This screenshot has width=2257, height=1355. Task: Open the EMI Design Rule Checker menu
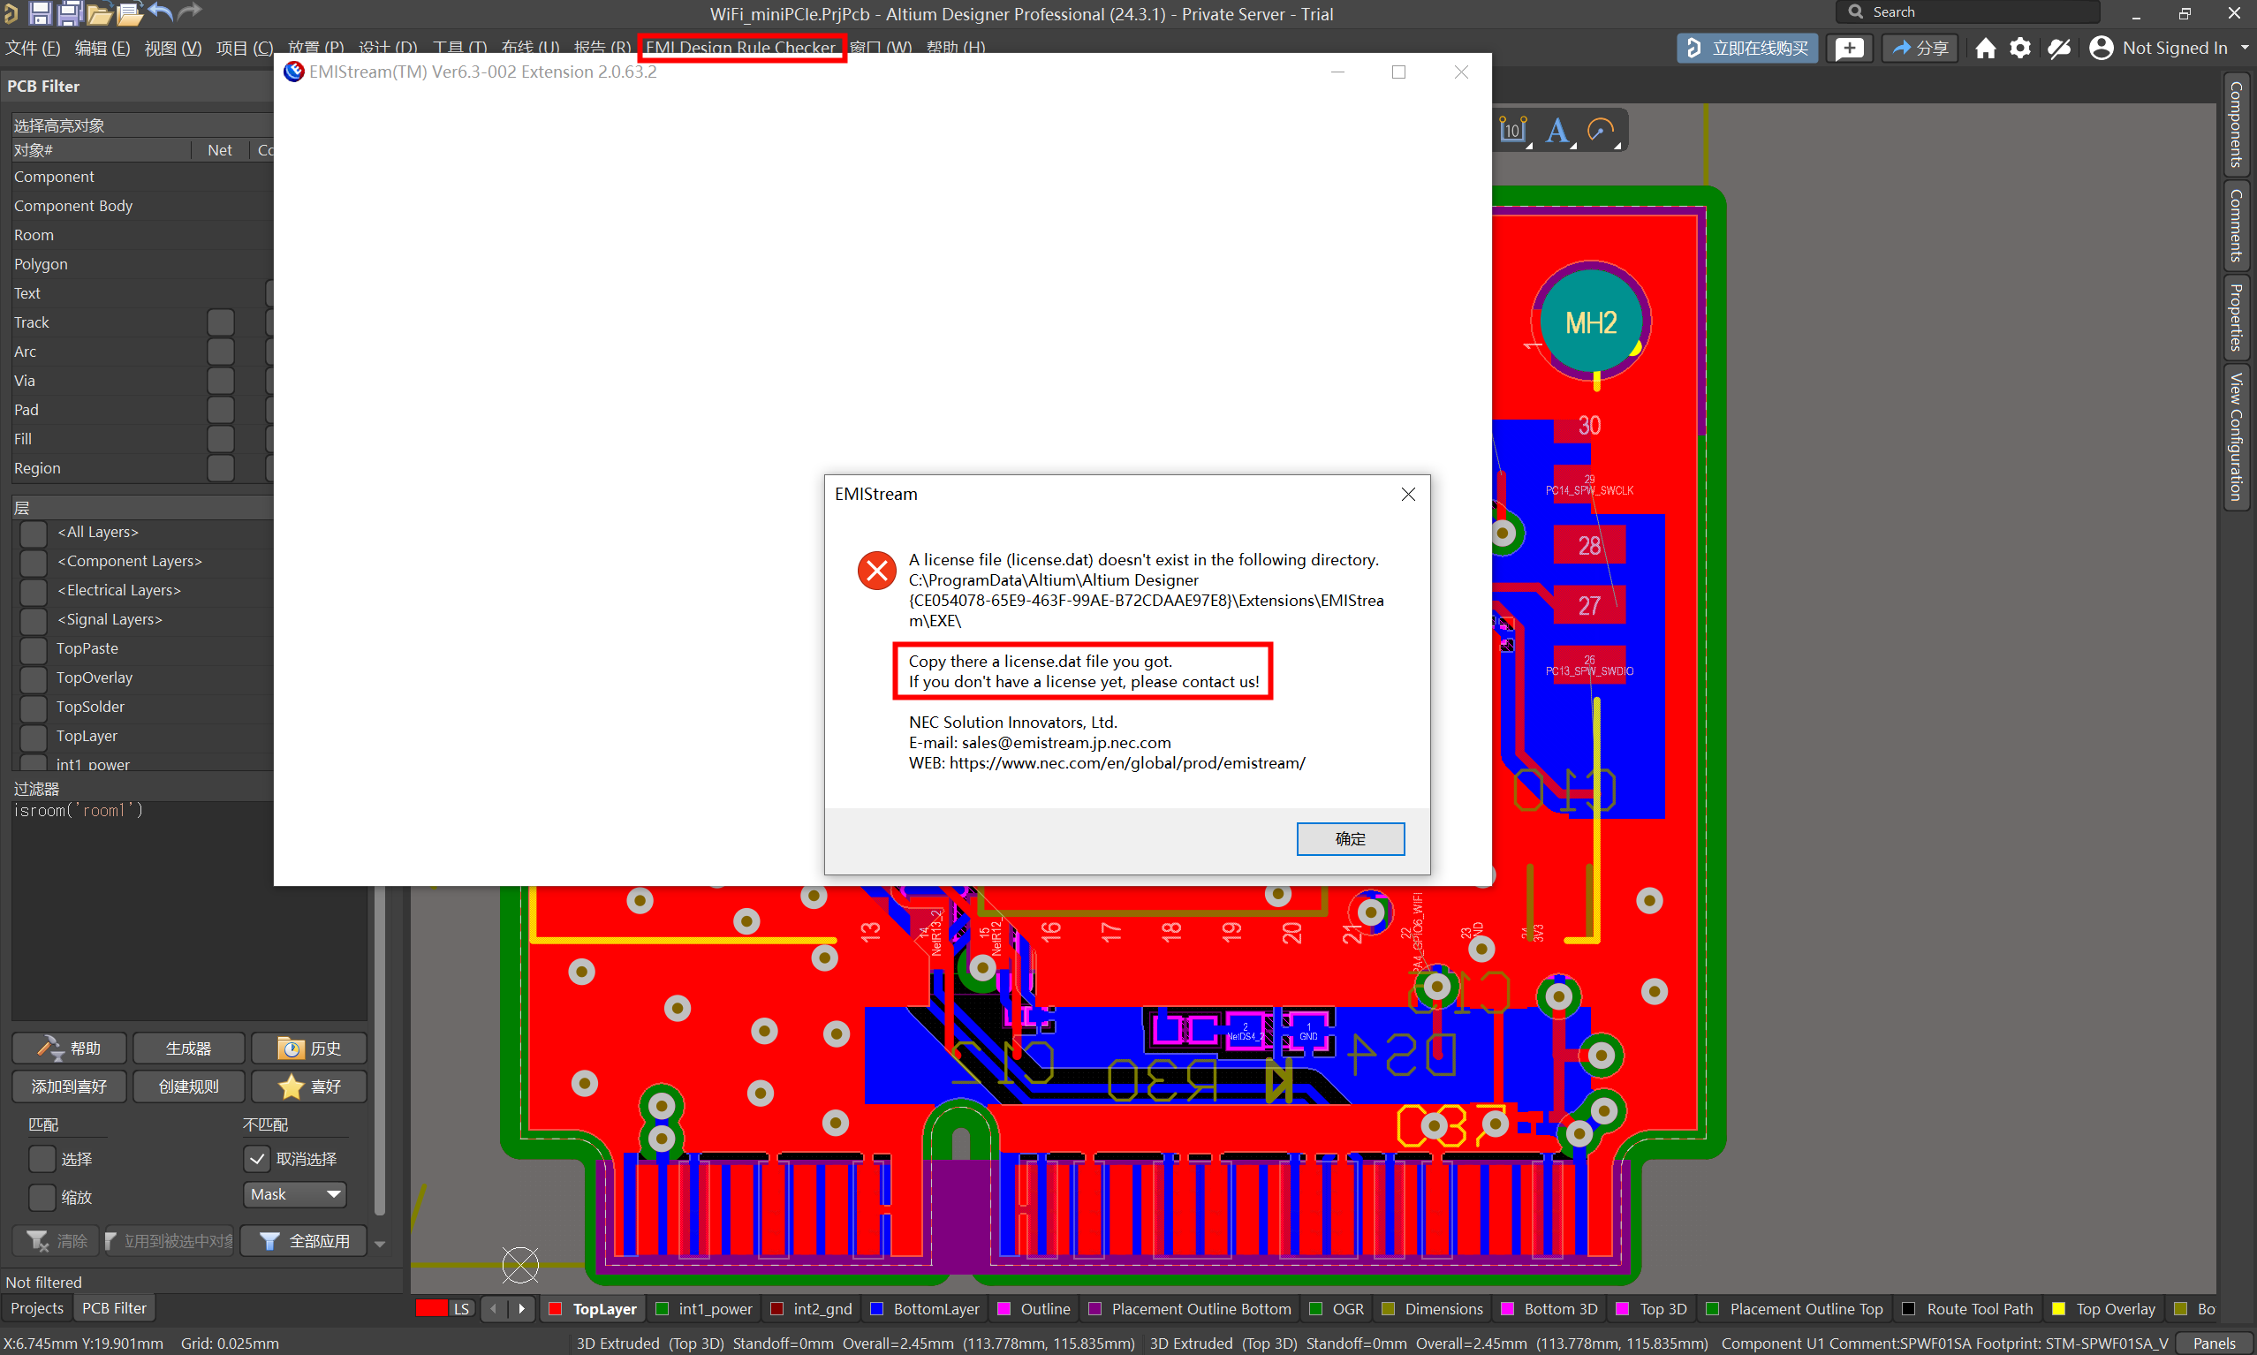(x=740, y=48)
